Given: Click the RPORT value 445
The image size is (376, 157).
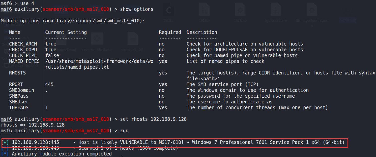Looking at the screenshot, I should point(49,85).
